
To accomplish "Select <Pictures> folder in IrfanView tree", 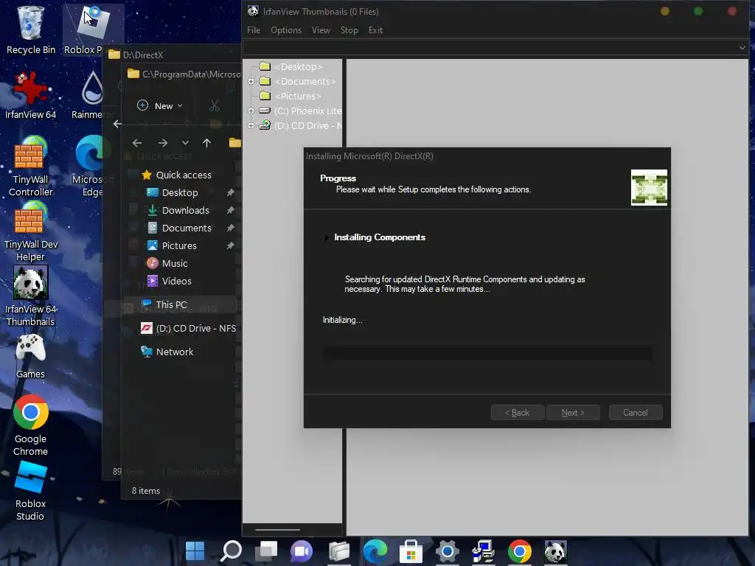I will tap(290, 97).
